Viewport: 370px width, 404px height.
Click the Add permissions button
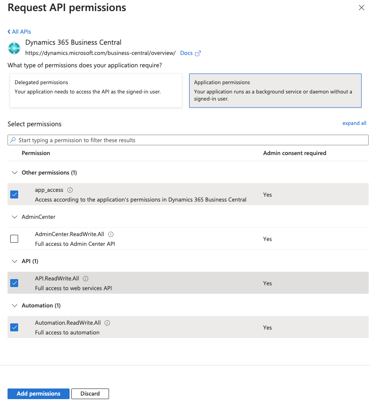click(39, 393)
